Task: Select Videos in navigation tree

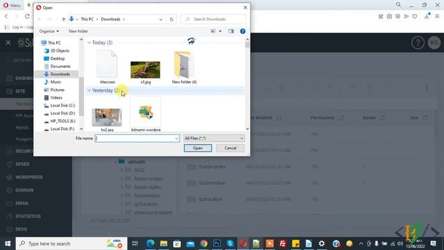Action: click(x=53, y=97)
